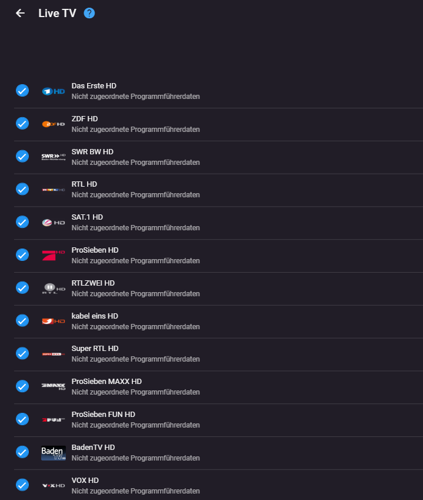Click the Live TV page title
Screen dimensions: 423x500
(57, 13)
